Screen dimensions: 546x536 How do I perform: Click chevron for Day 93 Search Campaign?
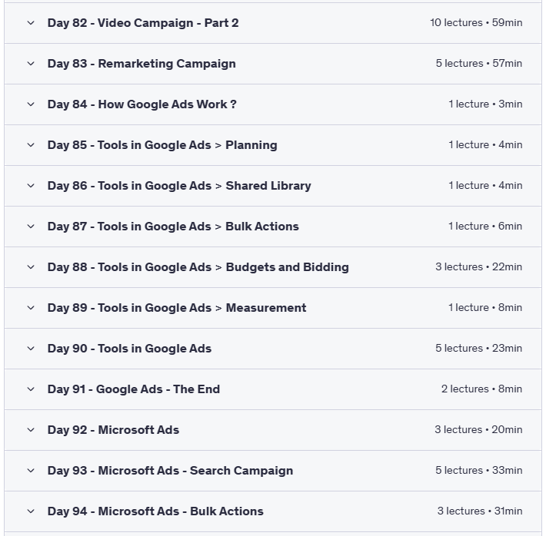(x=31, y=471)
